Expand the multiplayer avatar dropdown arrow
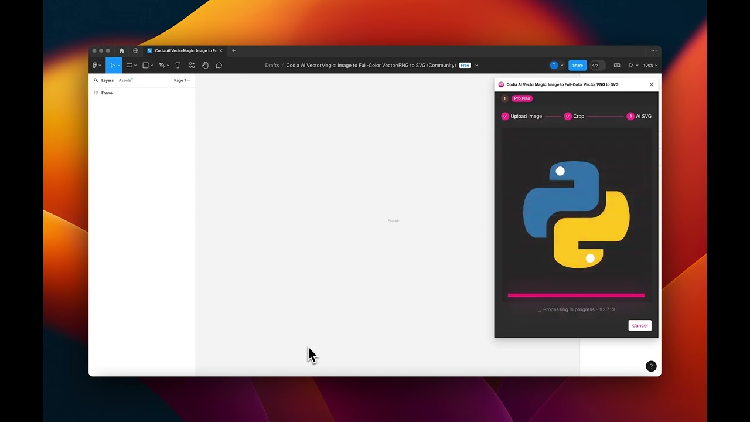The image size is (750, 422). (562, 65)
